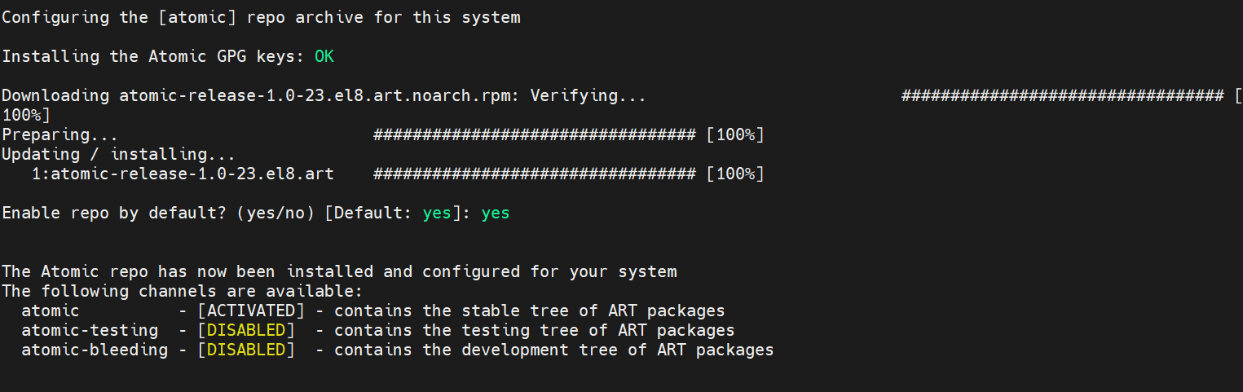The height and width of the screenshot is (392, 1243).
Task: Click the yellow DISABLED status for atomic-testing
Action: point(246,330)
